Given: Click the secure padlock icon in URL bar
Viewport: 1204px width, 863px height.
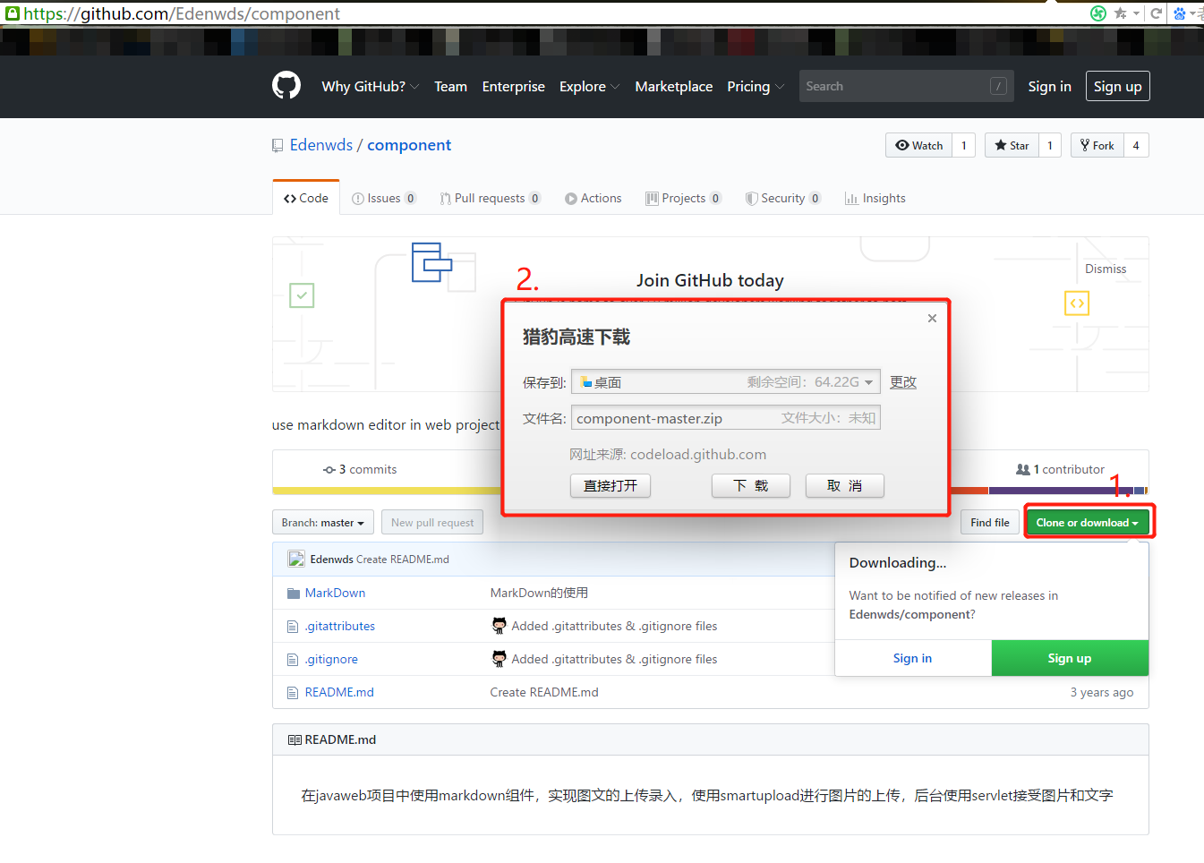Looking at the screenshot, I should (x=13, y=13).
